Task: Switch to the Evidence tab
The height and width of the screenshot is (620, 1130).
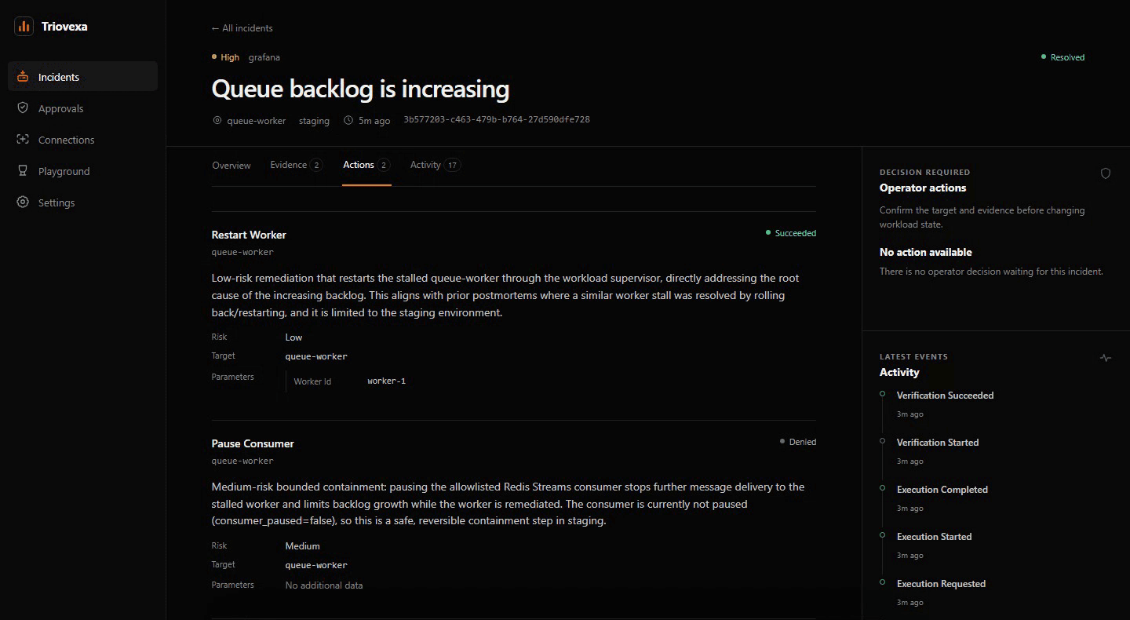Action: (x=296, y=165)
